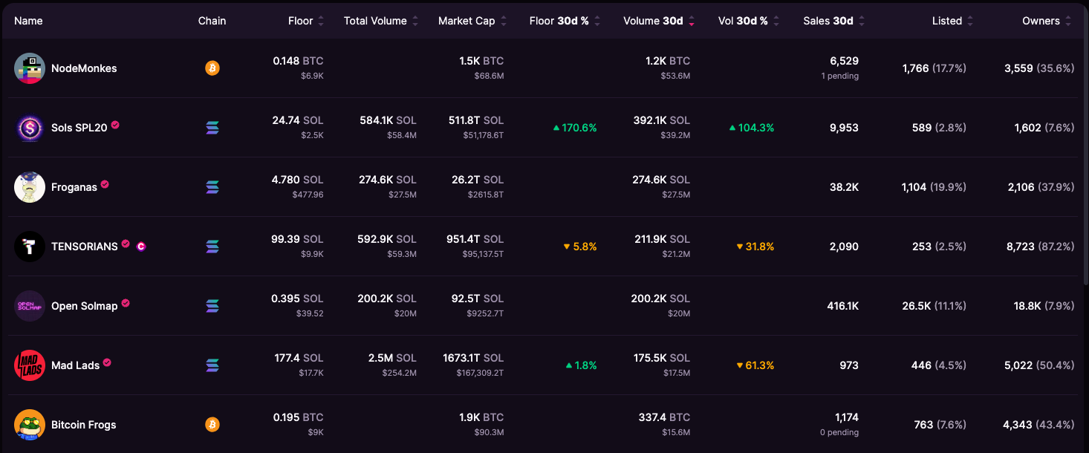The image size is (1089, 453).
Task: Click the verified badge next to TENSORIANS
Action: (126, 244)
